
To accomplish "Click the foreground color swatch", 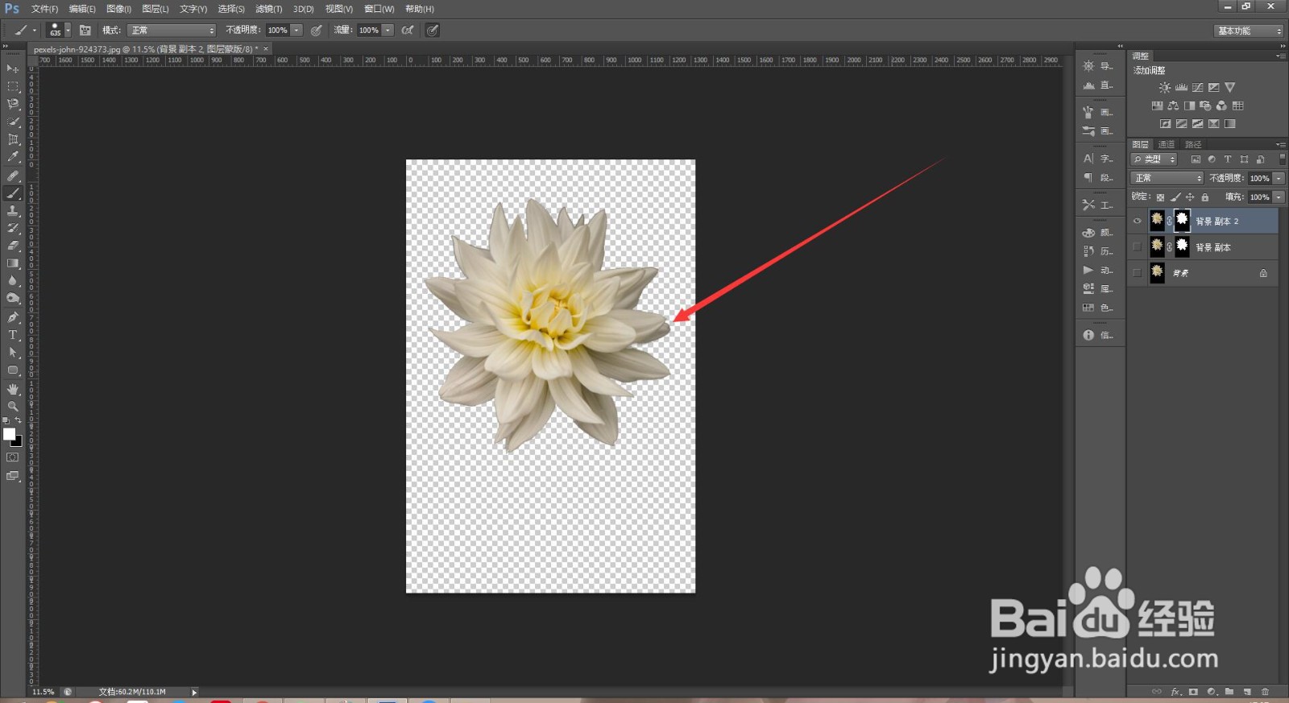I will coord(9,434).
